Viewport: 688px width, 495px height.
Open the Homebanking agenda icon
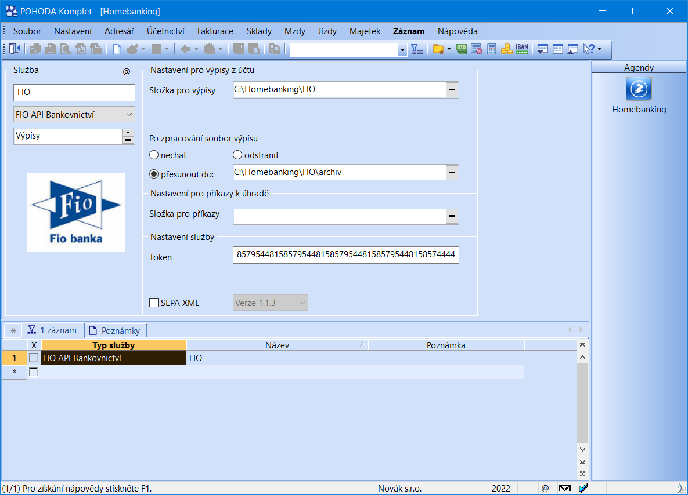[x=639, y=90]
